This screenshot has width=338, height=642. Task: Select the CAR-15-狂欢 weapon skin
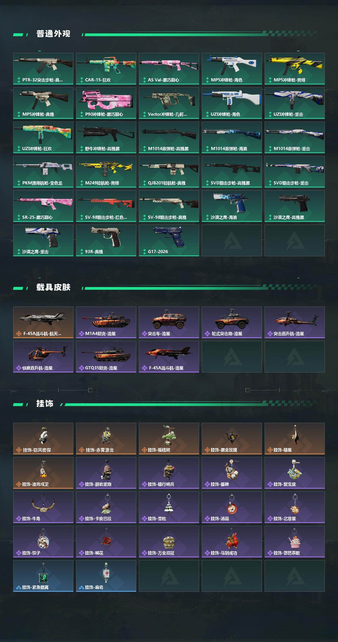(x=106, y=69)
